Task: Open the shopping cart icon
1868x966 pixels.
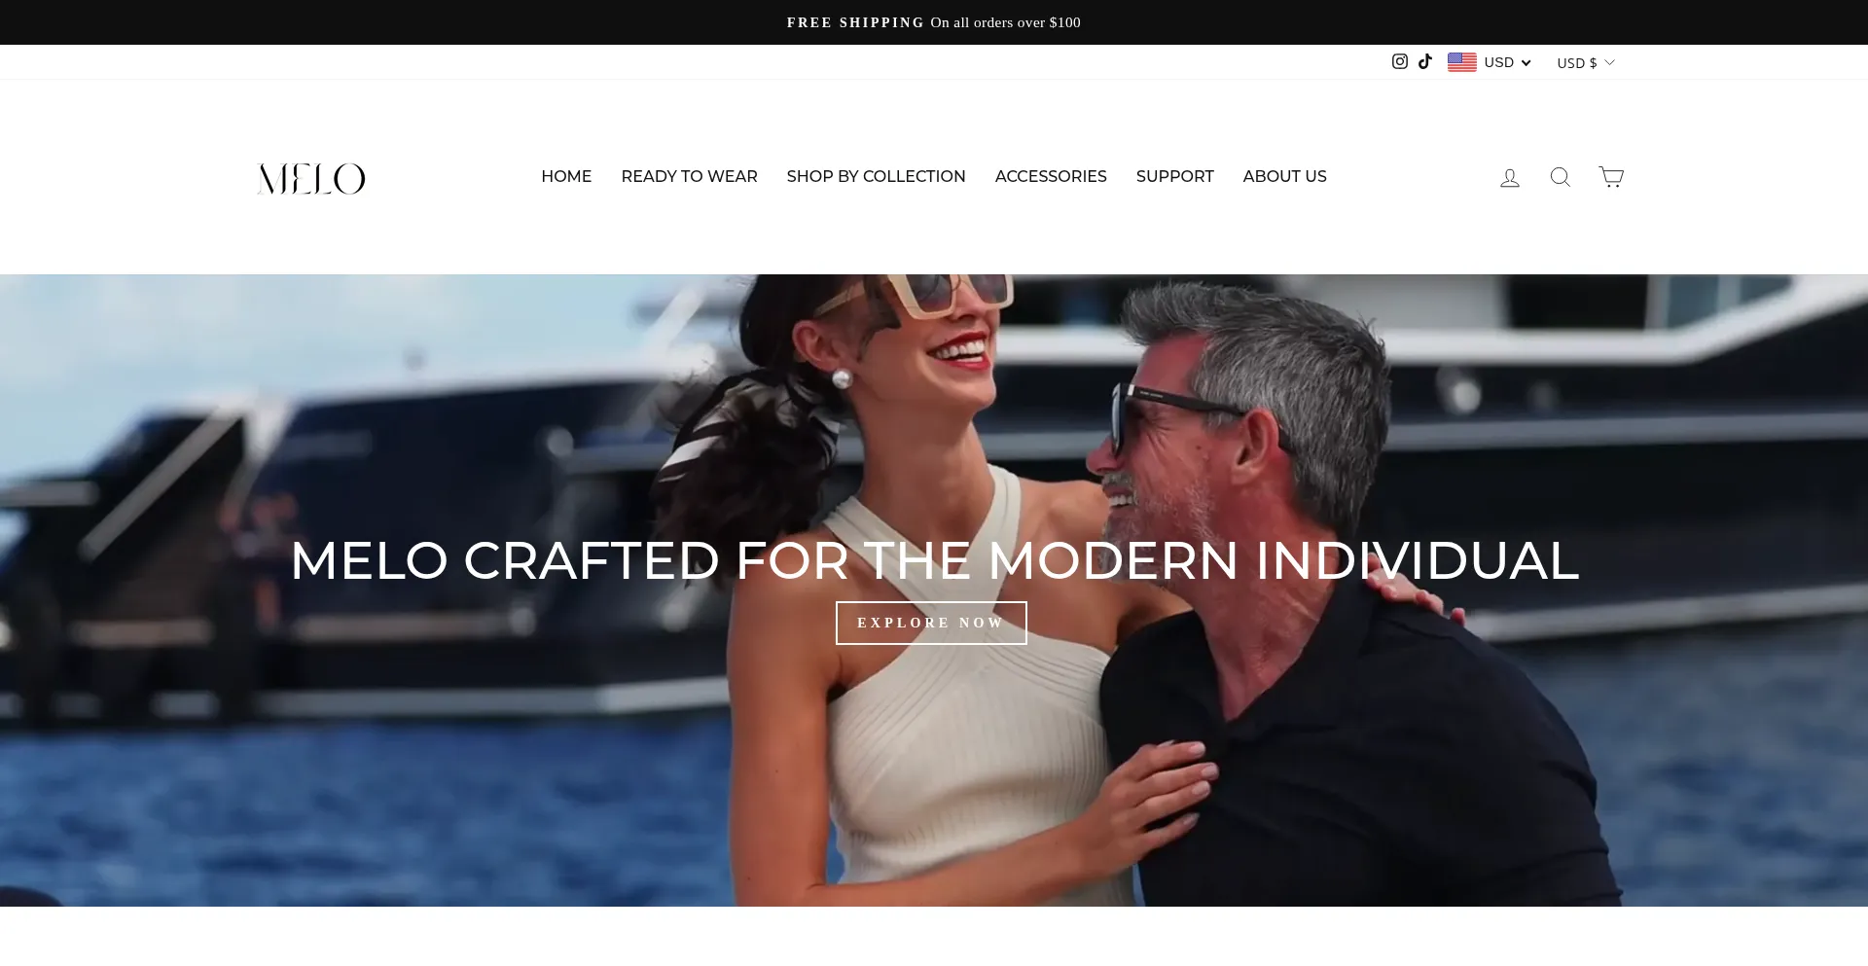Action: pyautogui.click(x=1611, y=177)
